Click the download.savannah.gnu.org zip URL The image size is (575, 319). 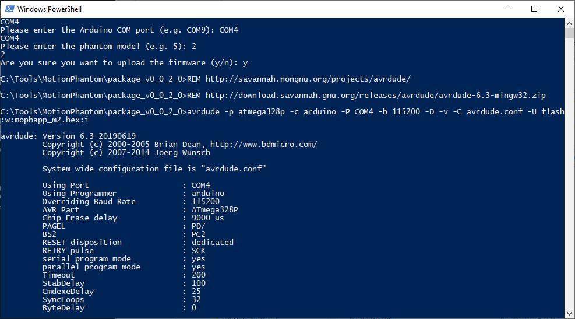tap(376, 95)
